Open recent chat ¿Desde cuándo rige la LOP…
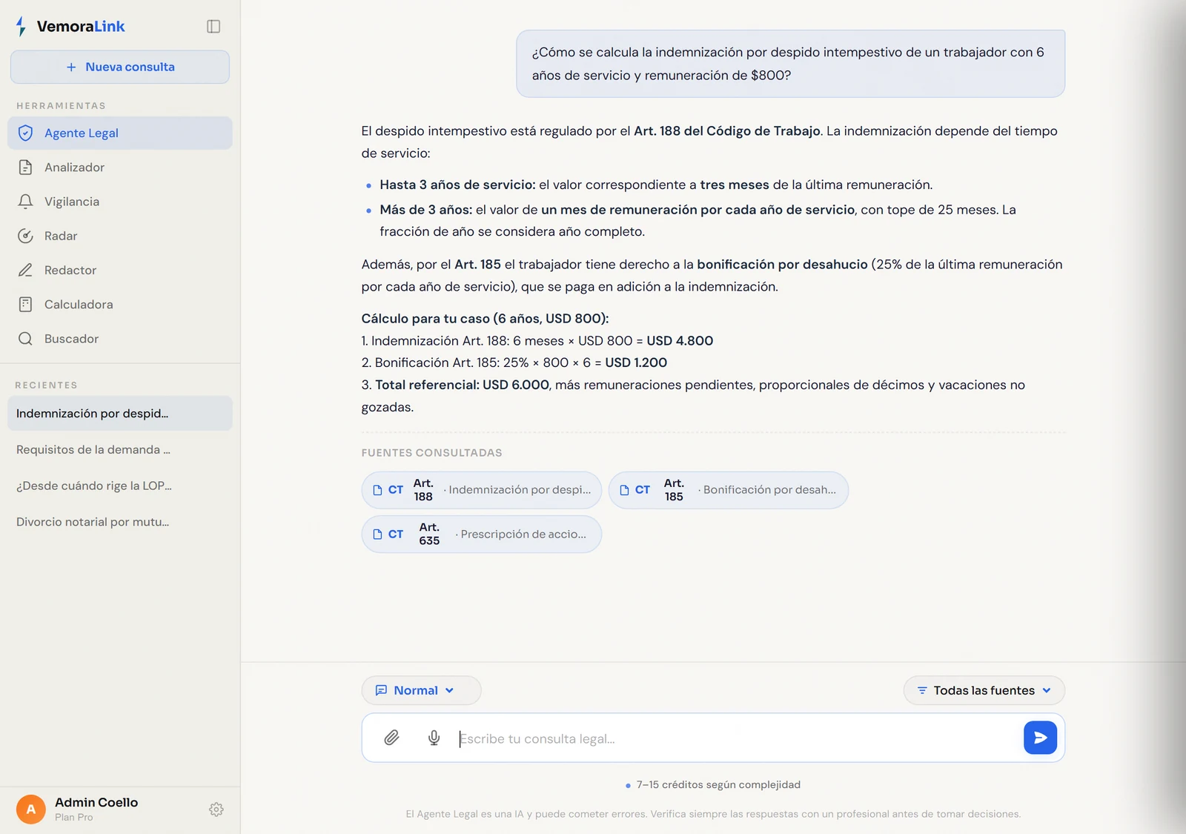The width and height of the screenshot is (1186, 834). point(120,486)
